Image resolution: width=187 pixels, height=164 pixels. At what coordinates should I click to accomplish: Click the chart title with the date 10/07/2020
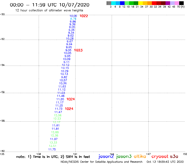(50, 5)
